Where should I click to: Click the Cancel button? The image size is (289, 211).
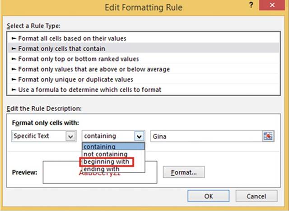[x=256, y=196]
